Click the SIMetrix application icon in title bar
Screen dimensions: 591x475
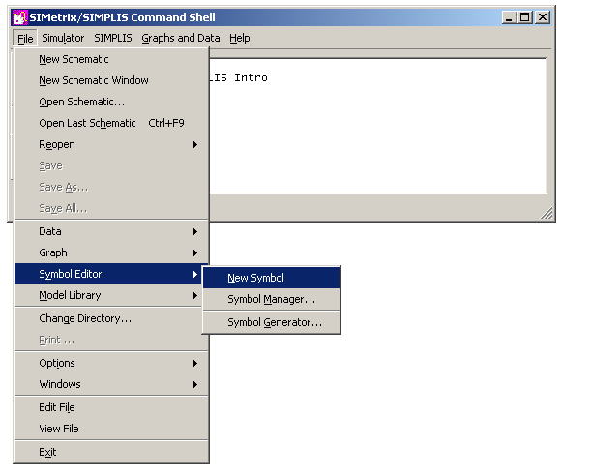19,17
